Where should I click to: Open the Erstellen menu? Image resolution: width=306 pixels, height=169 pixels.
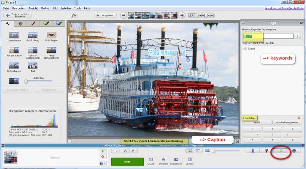point(66,8)
